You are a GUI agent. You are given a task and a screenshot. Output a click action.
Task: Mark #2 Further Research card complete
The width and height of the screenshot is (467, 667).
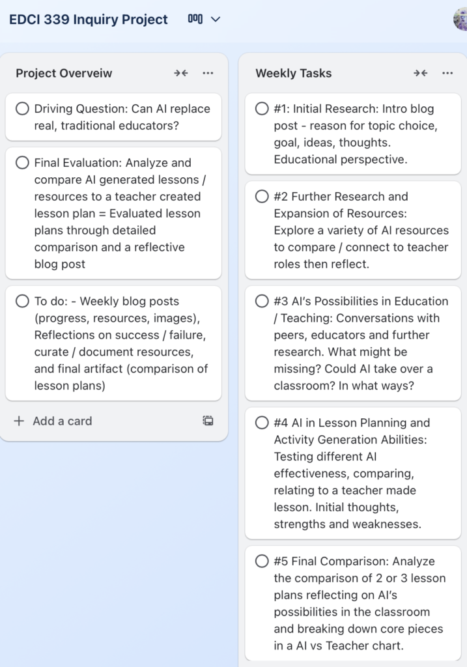coord(262,197)
